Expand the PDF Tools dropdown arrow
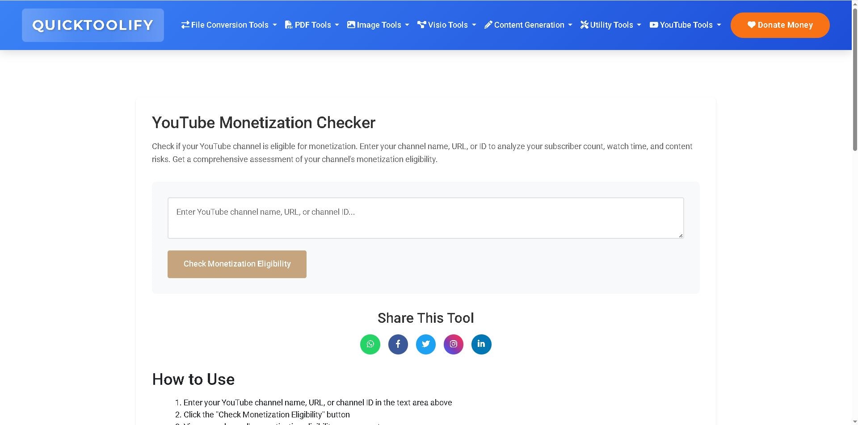Screen dimensions: 858x425 click(x=337, y=25)
